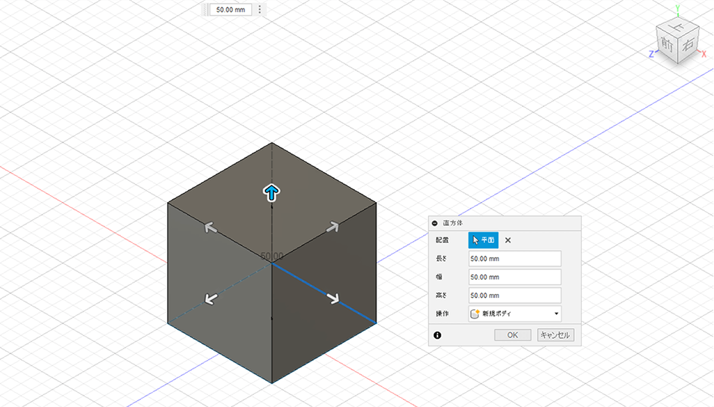Click the upper-right gray arrow manipulator on cube
This screenshot has height=407, width=714.
(x=333, y=226)
